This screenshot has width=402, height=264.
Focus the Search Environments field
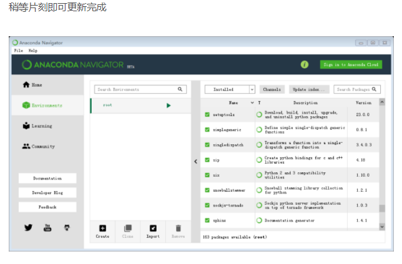140,89
